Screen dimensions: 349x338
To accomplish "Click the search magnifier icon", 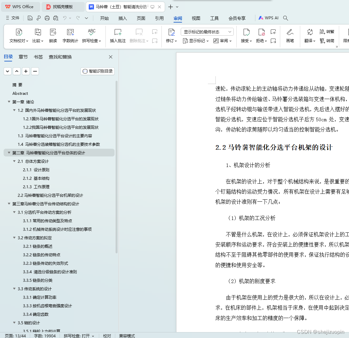I will tap(285, 18).
